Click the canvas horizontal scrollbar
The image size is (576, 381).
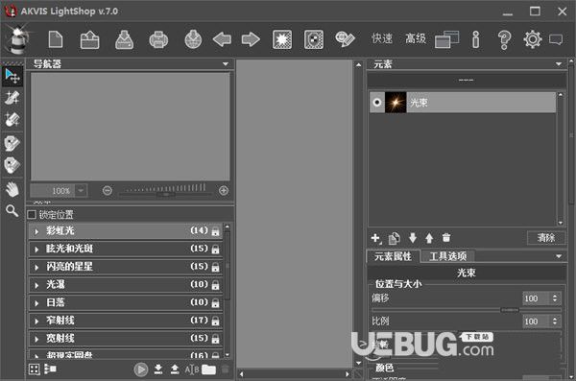295,374
